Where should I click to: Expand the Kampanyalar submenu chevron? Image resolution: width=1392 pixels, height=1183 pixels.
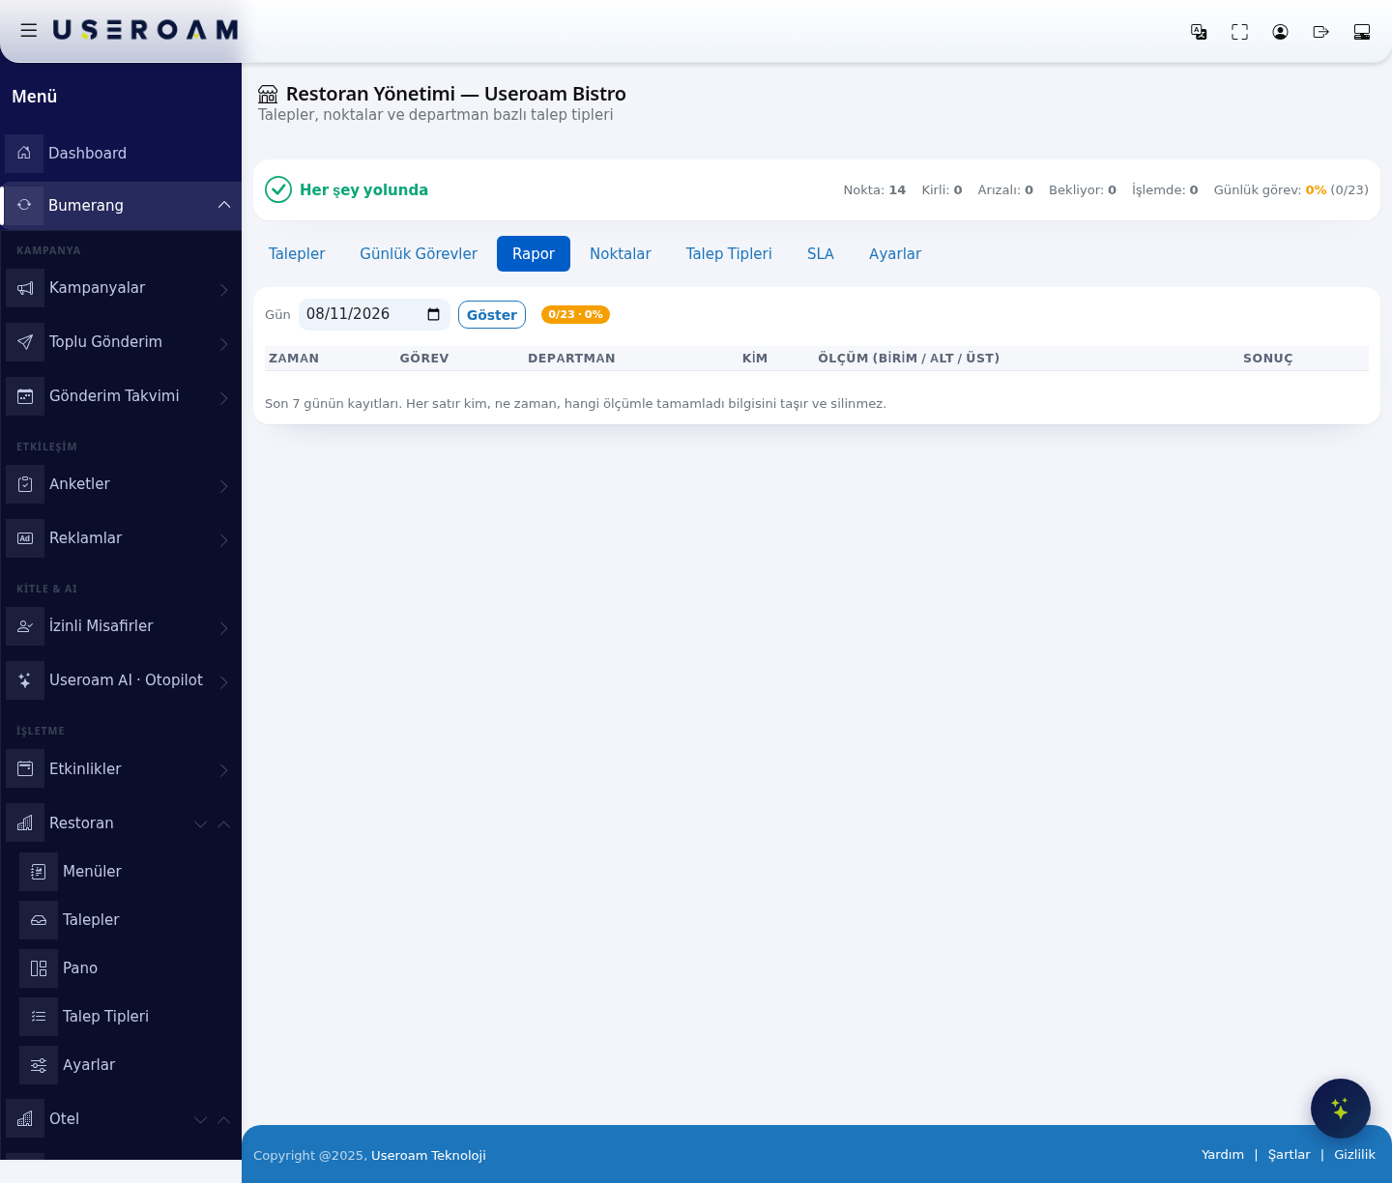(x=224, y=289)
